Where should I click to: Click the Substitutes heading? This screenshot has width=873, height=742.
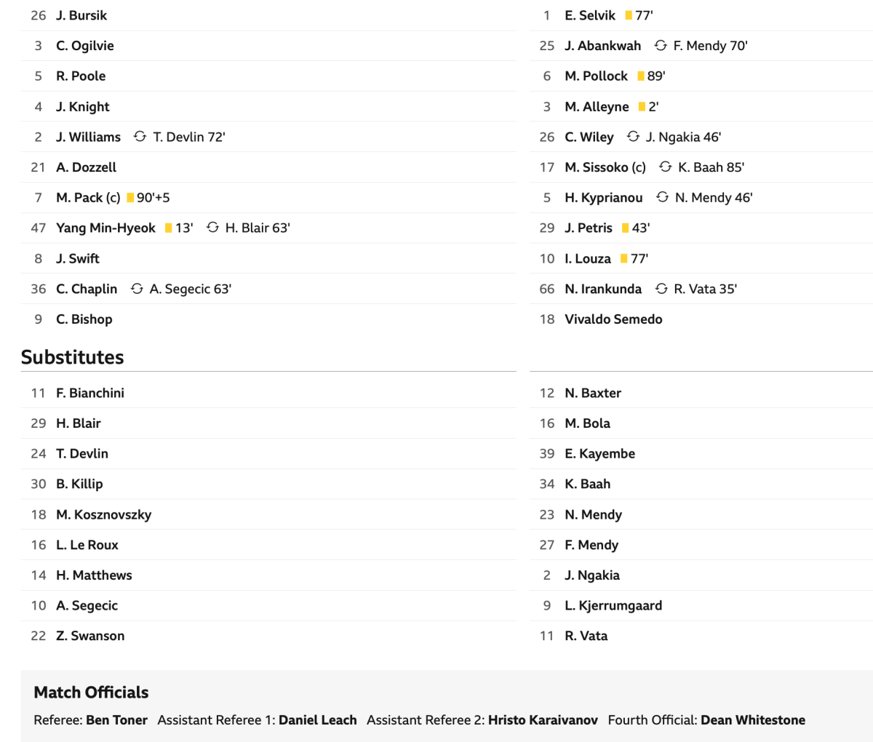[x=72, y=357]
